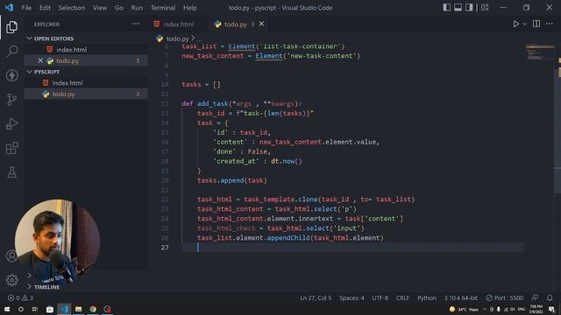Open Extensions view

[x=11, y=148]
